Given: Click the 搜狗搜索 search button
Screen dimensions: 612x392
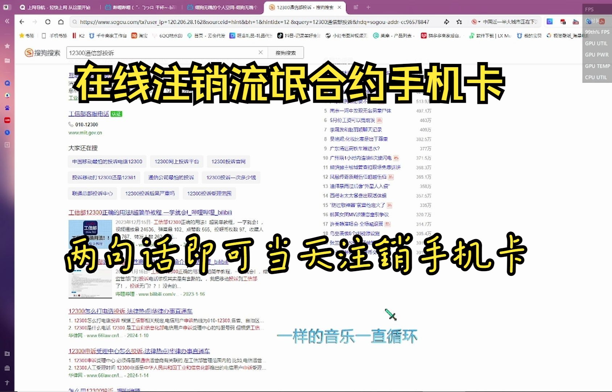Looking at the screenshot, I should pyautogui.click(x=286, y=53).
